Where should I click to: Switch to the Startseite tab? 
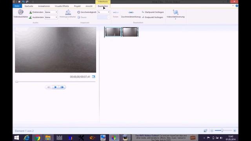pyautogui.click(x=29, y=6)
